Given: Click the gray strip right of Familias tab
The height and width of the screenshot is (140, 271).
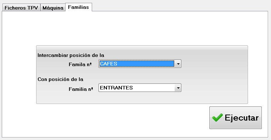Looking at the screenshot, I should coord(181,6).
